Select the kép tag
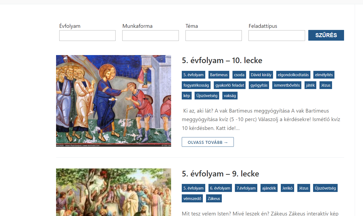Screen dimensions: 363x216 [187, 96]
